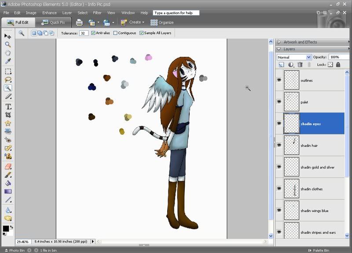Pick the Eyedropper tool
This screenshot has width=352, height=253.
(8, 61)
